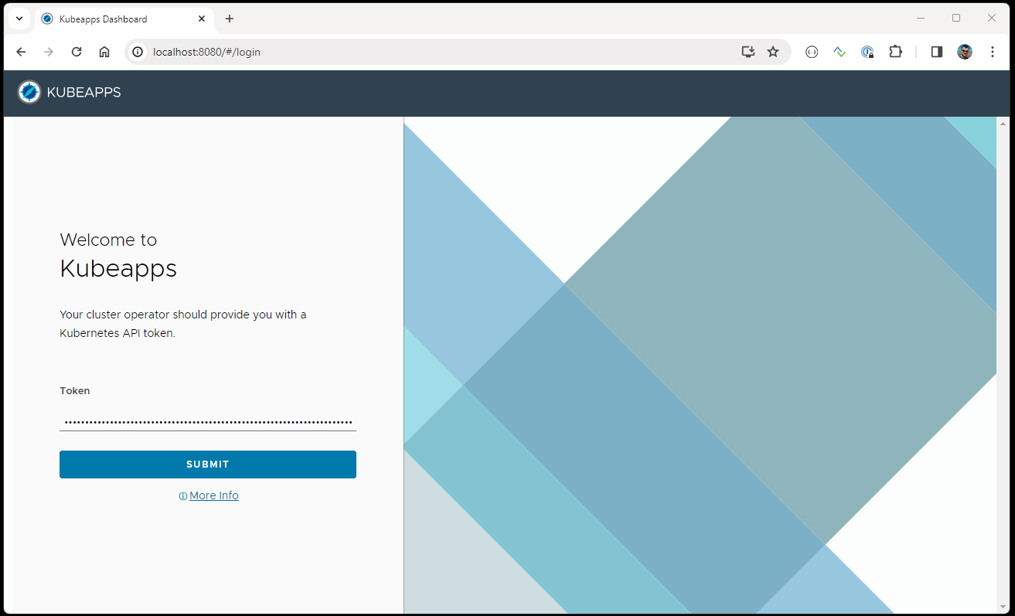Open the Chrome three-dot menu
The height and width of the screenshot is (616, 1015).
pyautogui.click(x=993, y=52)
